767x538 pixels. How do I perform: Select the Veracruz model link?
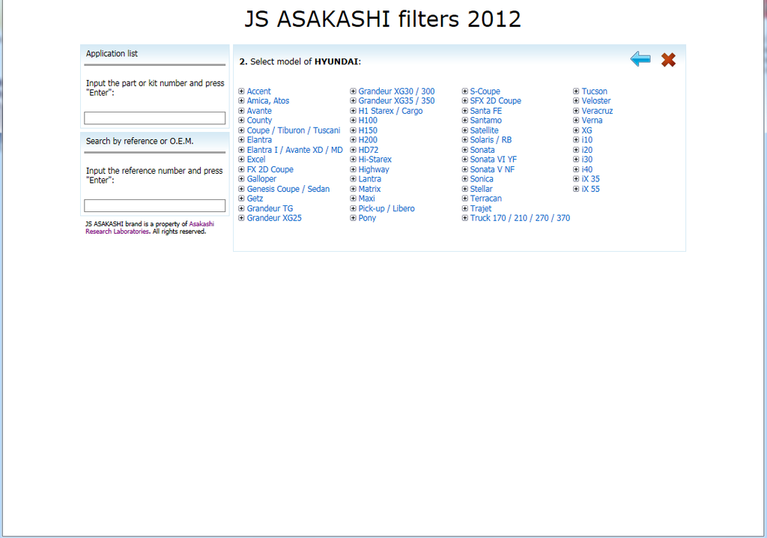[597, 111]
